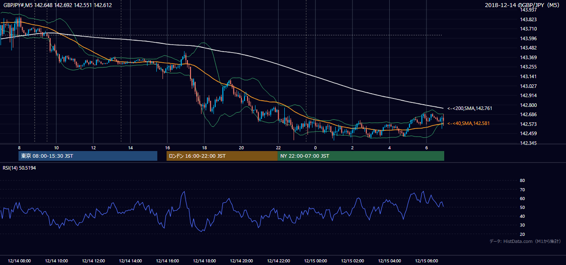Click the RSI scale value 40
This screenshot has width=566, height=265.
tap(522, 216)
